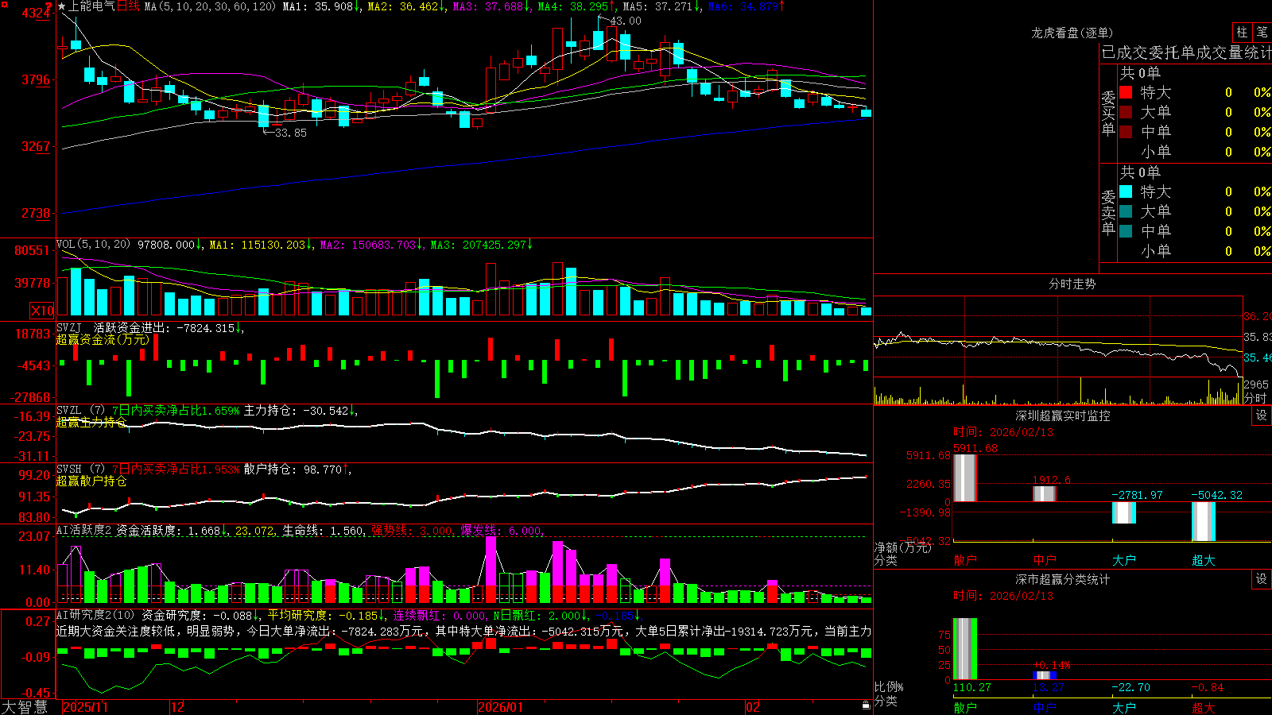This screenshot has height=715, width=1272.
Task: Click the -22.70 大户 value
Action: 1131,687
